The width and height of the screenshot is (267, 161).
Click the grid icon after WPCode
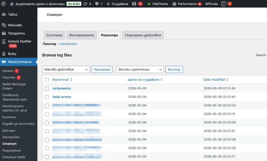[224, 4]
